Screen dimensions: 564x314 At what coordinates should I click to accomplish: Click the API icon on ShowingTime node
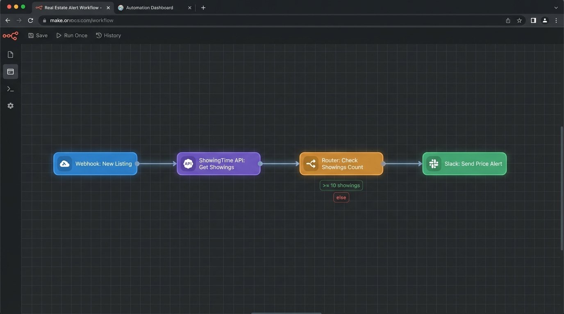pyautogui.click(x=188, y=164)
